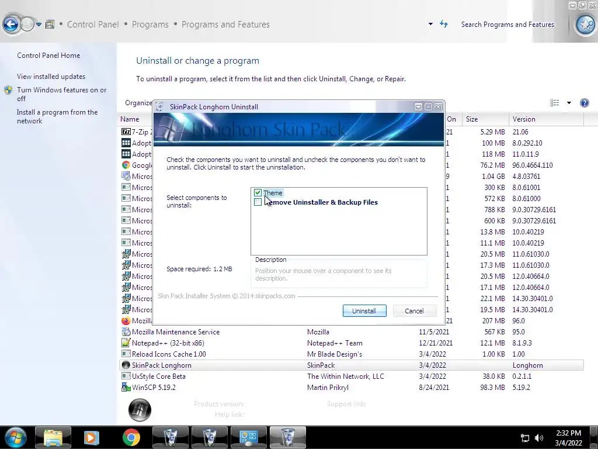Click the SkinPack details pane logo
This screenshot has width=598, height=449.
click(x=140, y=410)
